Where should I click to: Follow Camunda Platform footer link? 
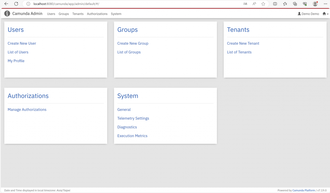304,190
